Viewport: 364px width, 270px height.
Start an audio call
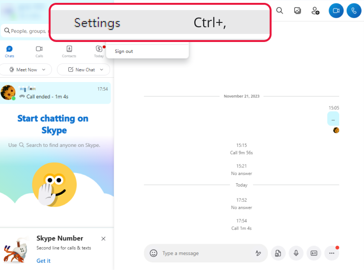click(x=354, y=10)
